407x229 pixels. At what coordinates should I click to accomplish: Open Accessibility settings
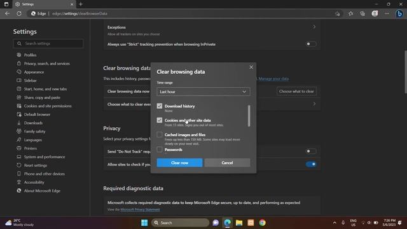click(x=34, y=183)
